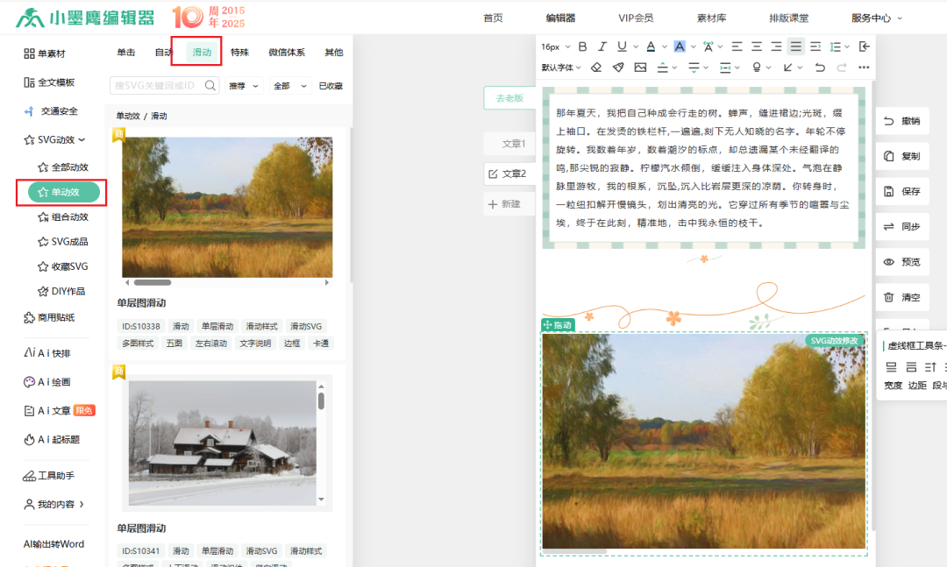The height and width of the screenshot is (567, 947).
Task: Select 组合动效 in sidebar
Action: (x=63, y=216)
